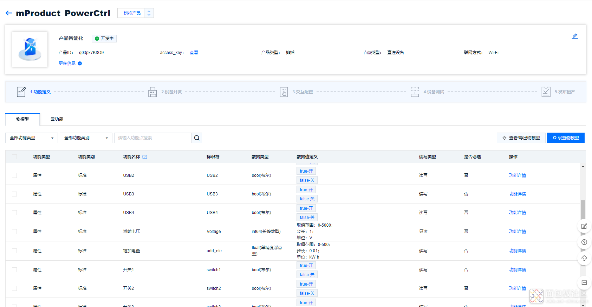Viewport: 592px width, 307px height.
Task: Click 查看 link for access_key
Action: pos(194,53)
